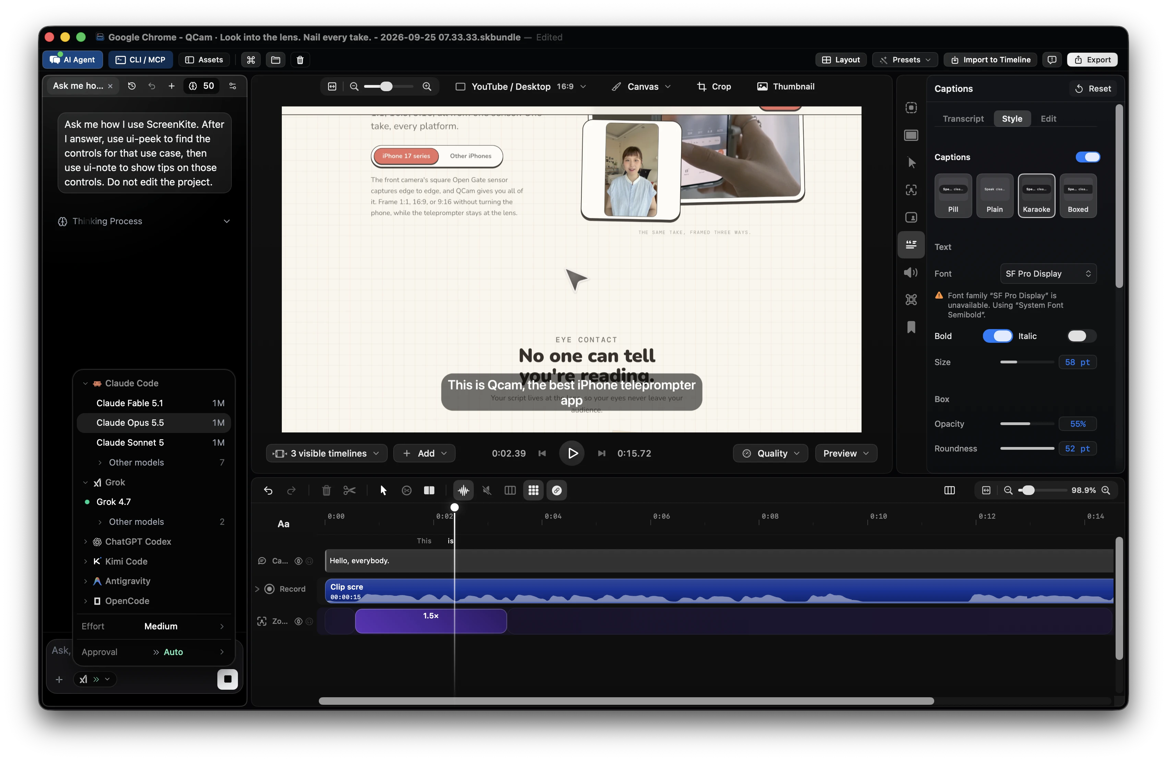This screenshot has width=1167, height=761.
Task: Click the folder icon in top toolbar
Action: coord(276,60)
